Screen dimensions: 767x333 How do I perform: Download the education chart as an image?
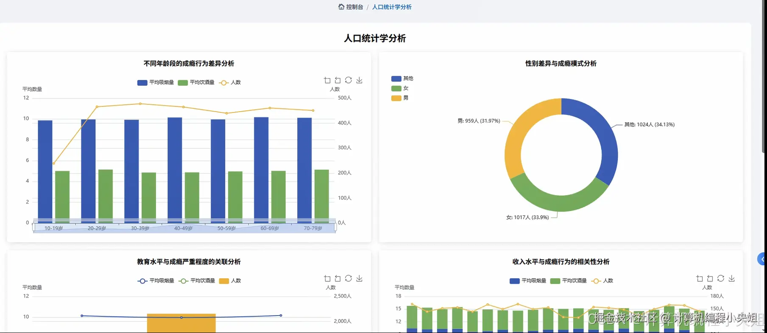tap(359, 278)
